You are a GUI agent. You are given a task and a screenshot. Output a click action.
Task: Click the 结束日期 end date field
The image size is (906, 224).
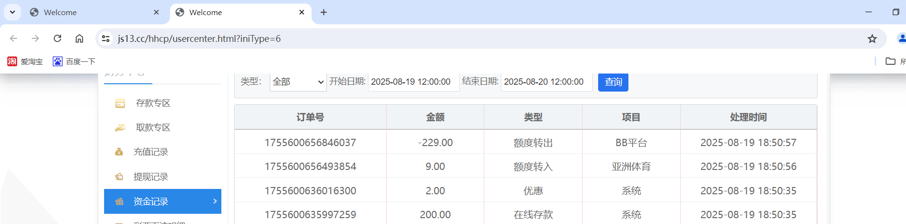pos(546,82)
